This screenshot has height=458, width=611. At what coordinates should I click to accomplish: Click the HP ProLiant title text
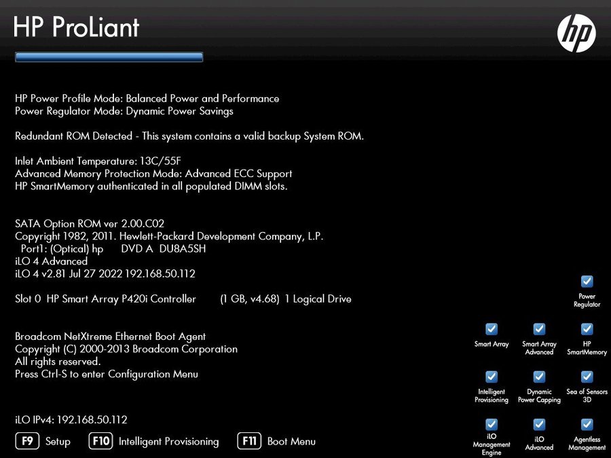point(76,28)
